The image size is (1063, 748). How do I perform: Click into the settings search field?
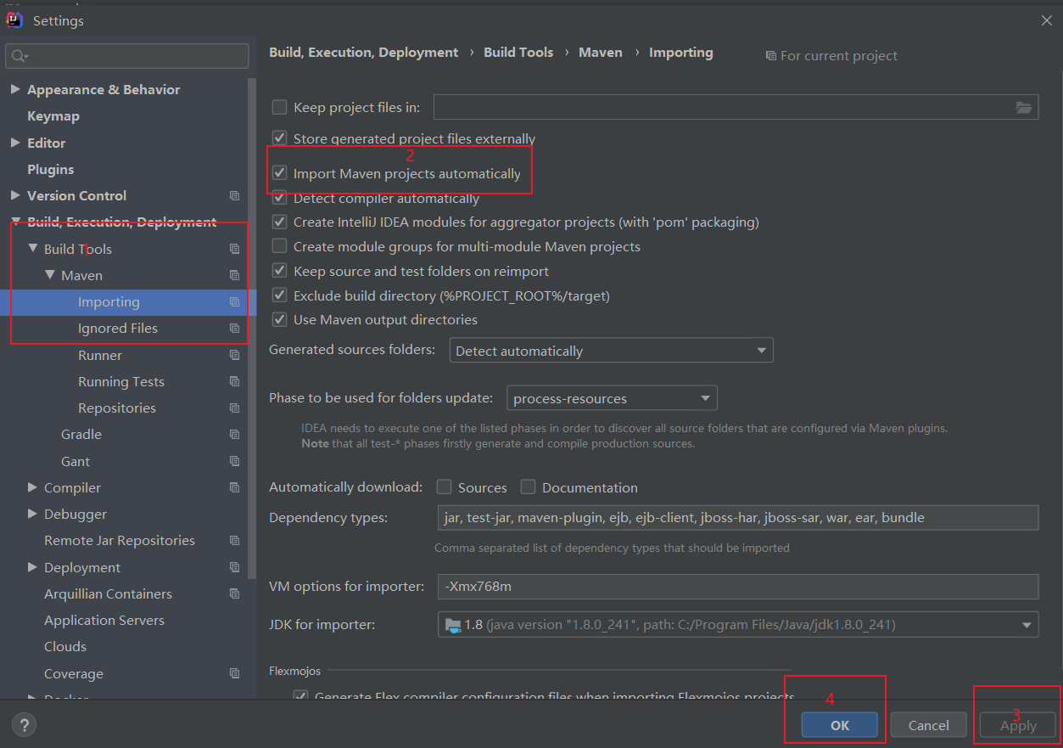pyautogui.click(x=127, y=56)
